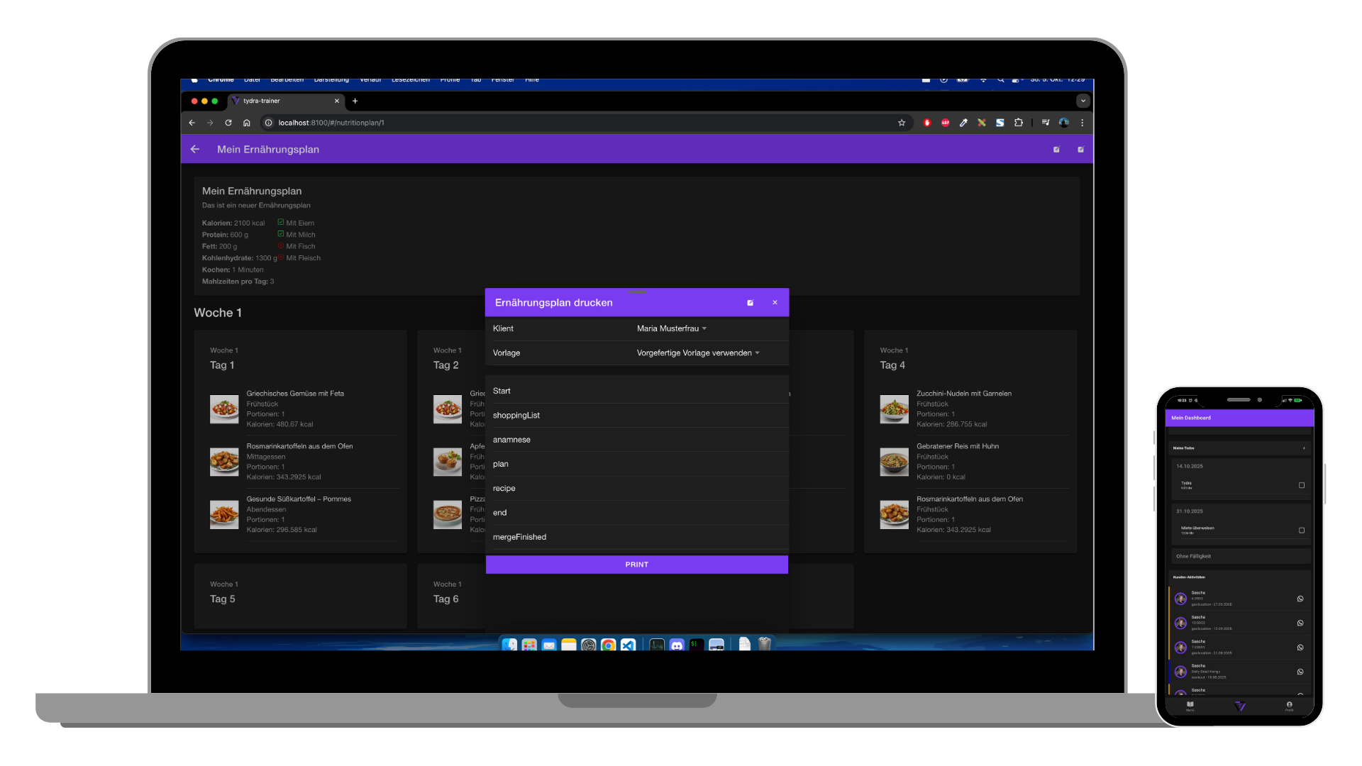Open the Verlauf menu in the menu bar
Image resolution: width=1362 pixels, height=766 pixels.
coord(370,79)
